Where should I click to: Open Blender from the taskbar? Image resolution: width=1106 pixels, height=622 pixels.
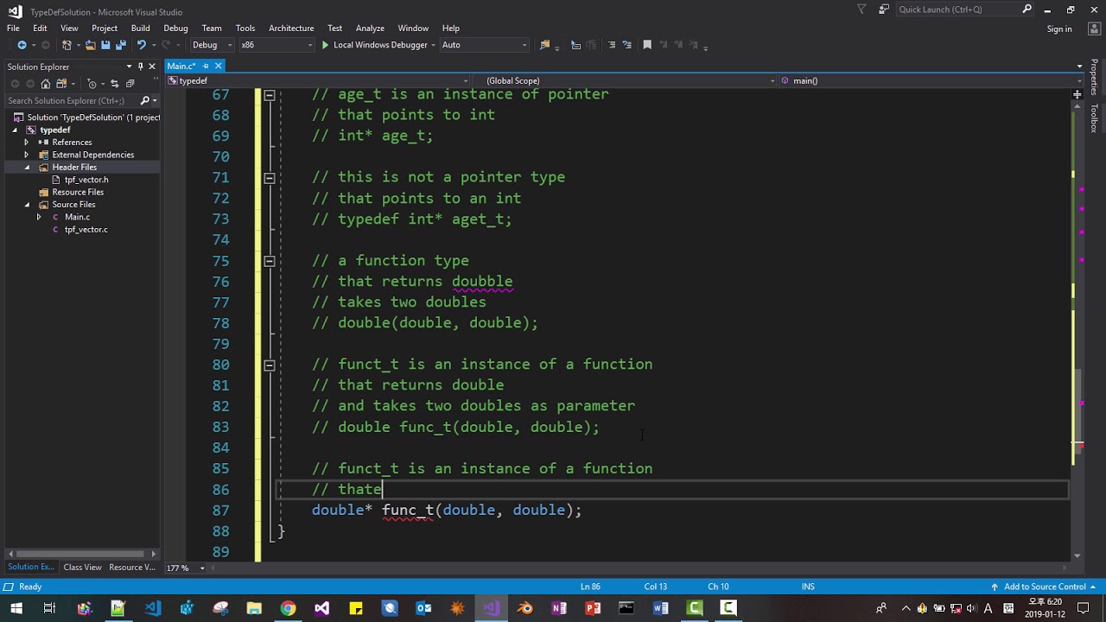point(525,608)
